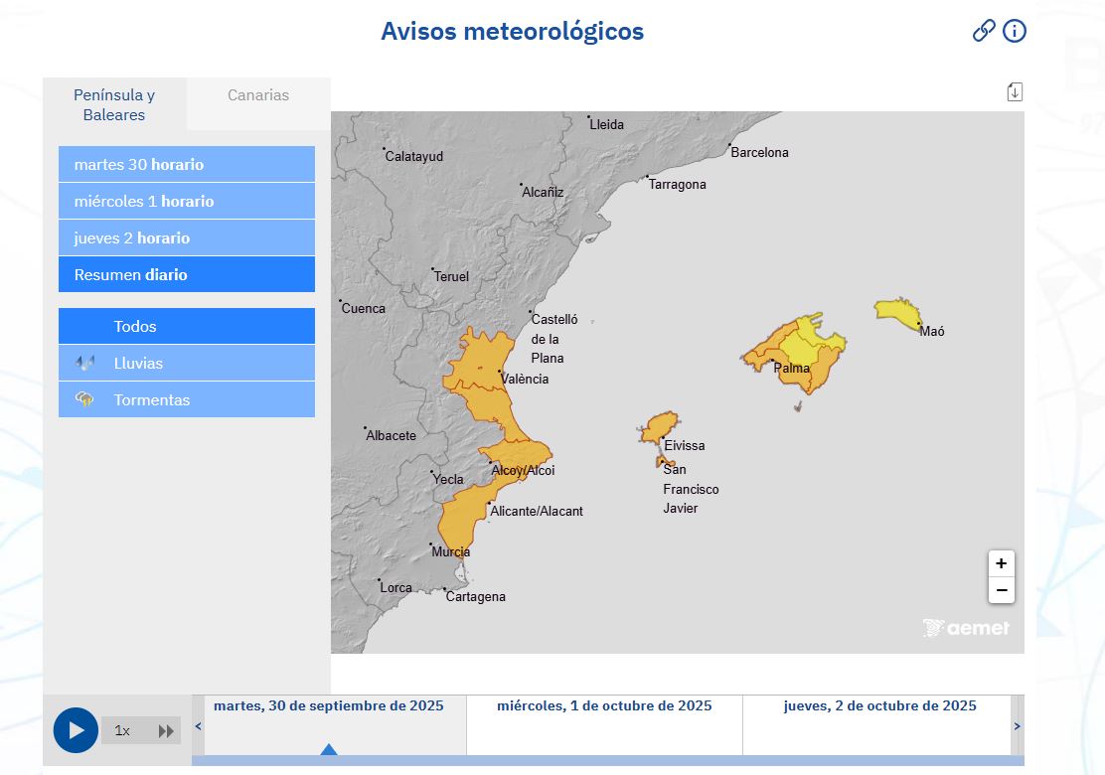This screenshot has width=1105, height=775.
Task: Click the fast-forward speed arrows
Action: coord(166,730)
